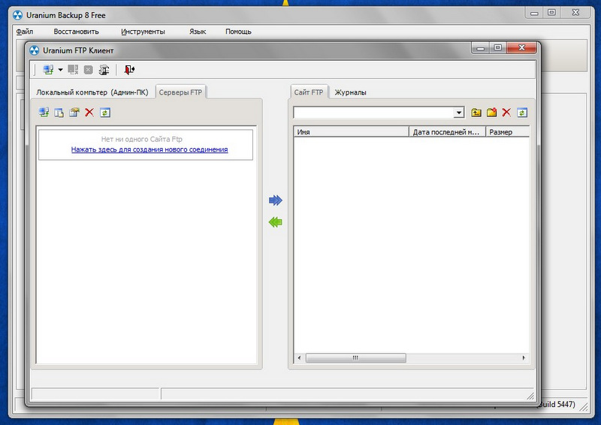Click the green download arrows between panels
The image size is (601, 425).
point(276,222)
